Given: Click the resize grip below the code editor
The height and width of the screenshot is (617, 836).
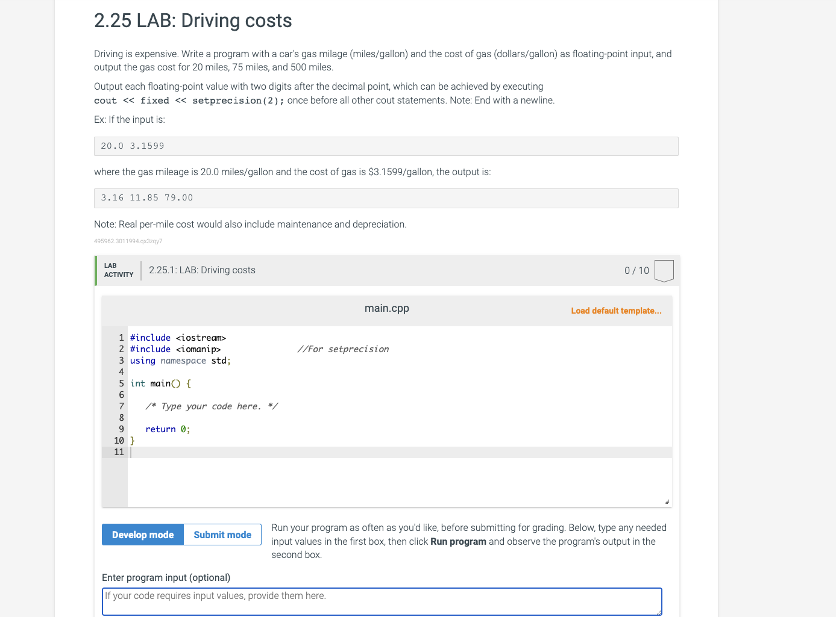Looking at the screenshot, I should point(667,500).
